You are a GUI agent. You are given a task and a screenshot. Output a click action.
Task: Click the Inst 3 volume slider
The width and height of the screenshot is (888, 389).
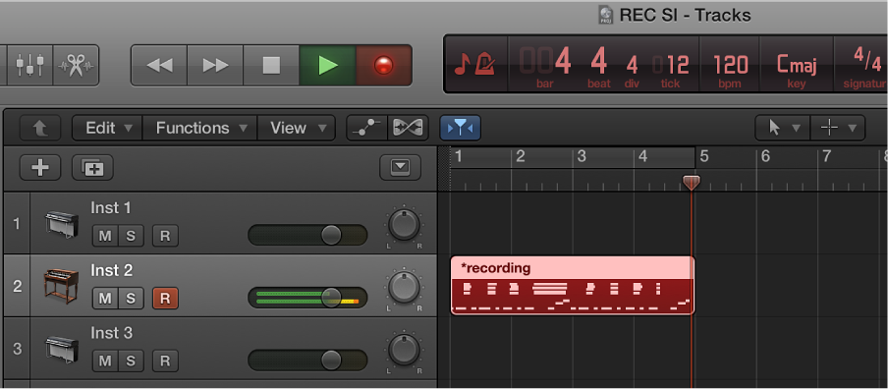point(307,361)
